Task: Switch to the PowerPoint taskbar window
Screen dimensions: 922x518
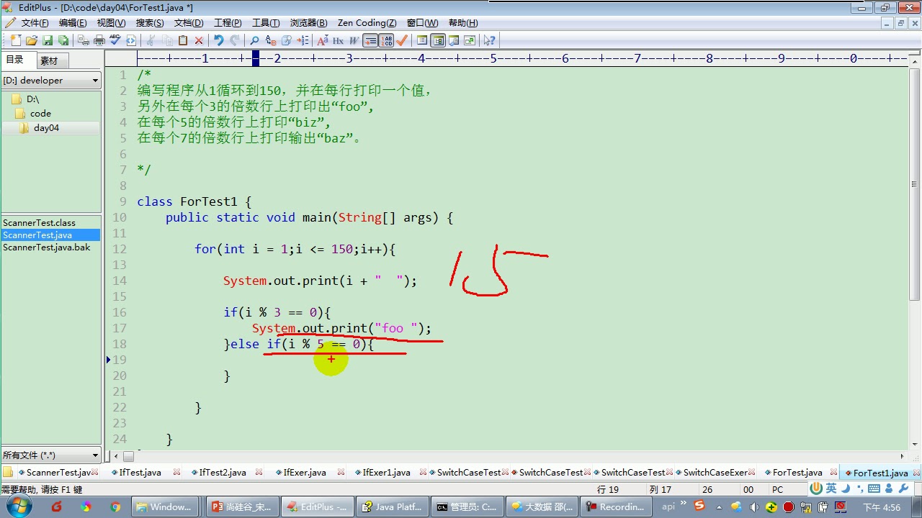Action: (241, 506)
